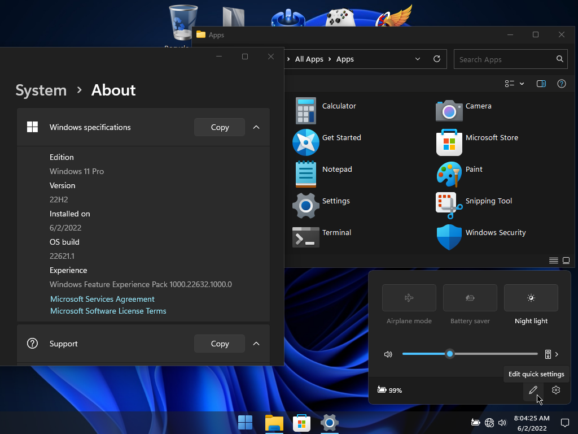Click the search magnifier icon in Apps window
Screen dimensions: 578x434
click(x=559, y=59)
